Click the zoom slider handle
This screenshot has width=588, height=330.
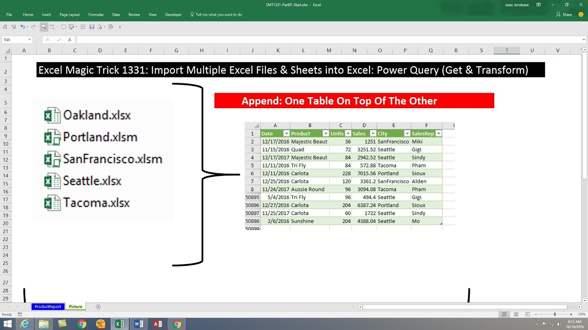(x=555, y=314)
